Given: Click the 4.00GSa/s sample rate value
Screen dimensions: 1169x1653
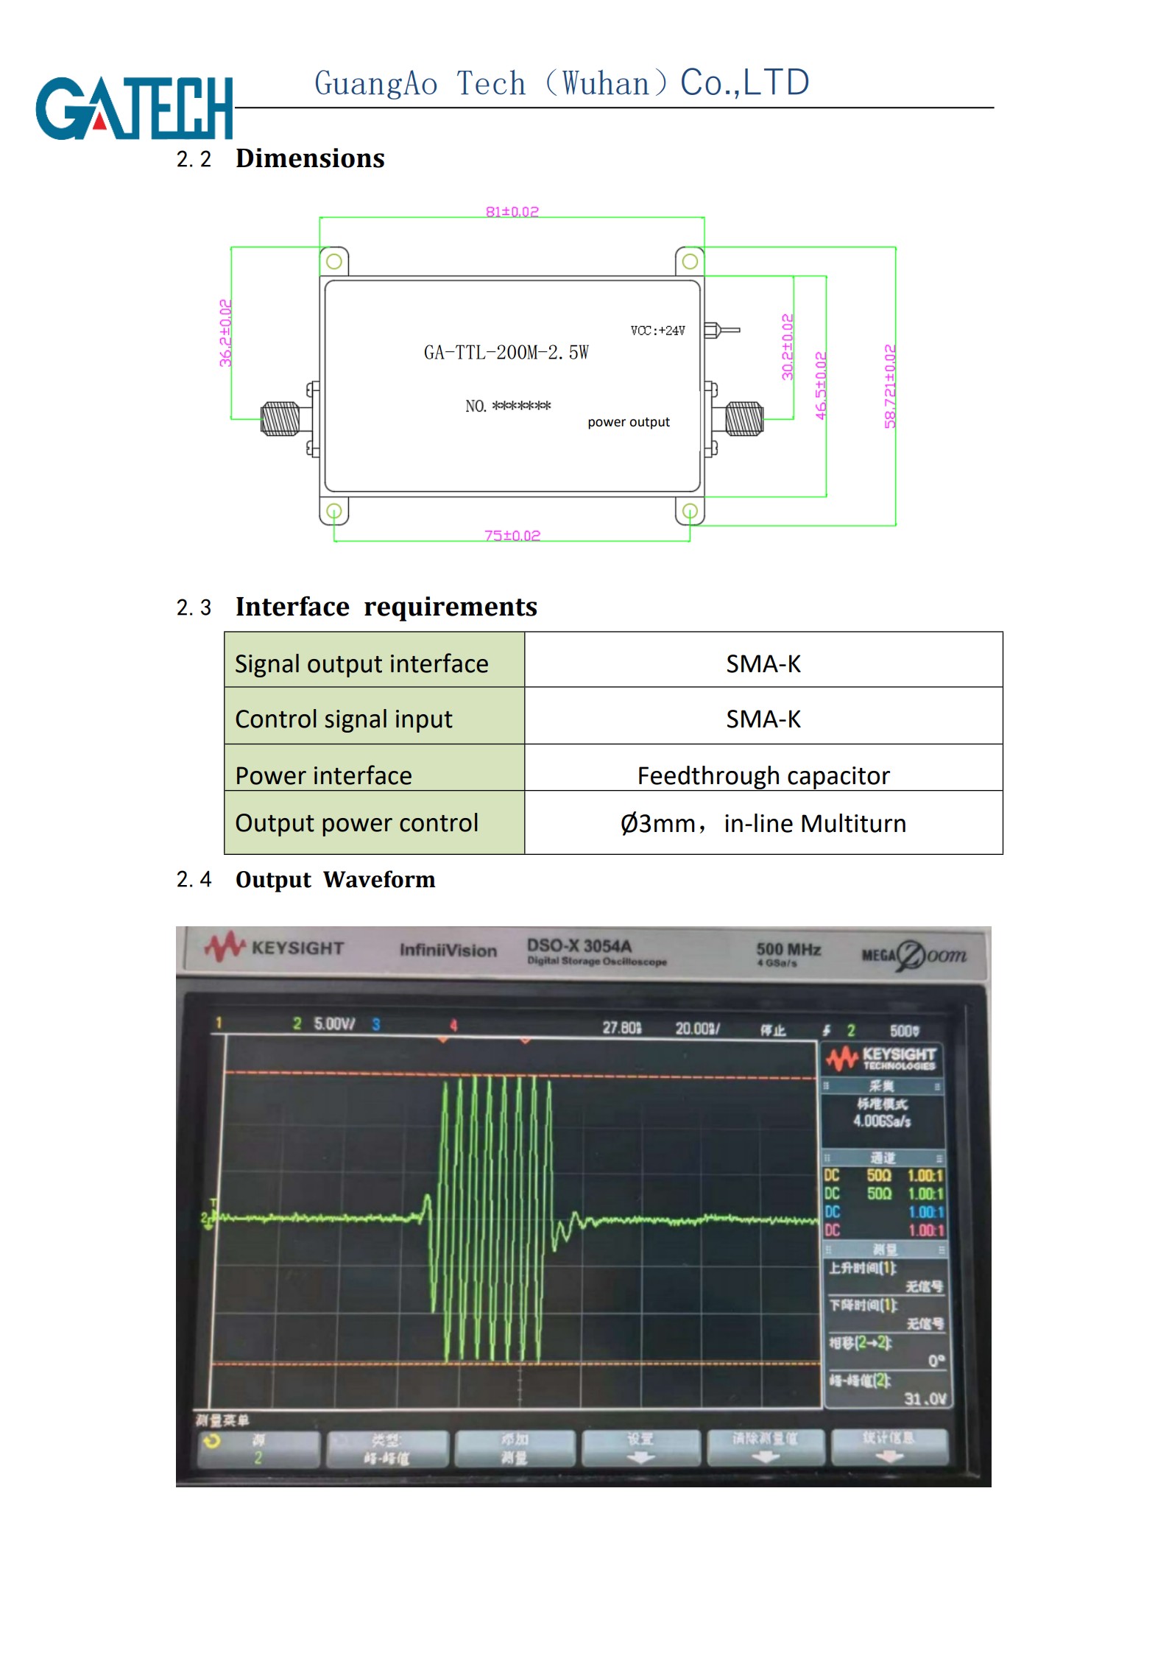Looking at the screenshot, I should point(882,1121).
